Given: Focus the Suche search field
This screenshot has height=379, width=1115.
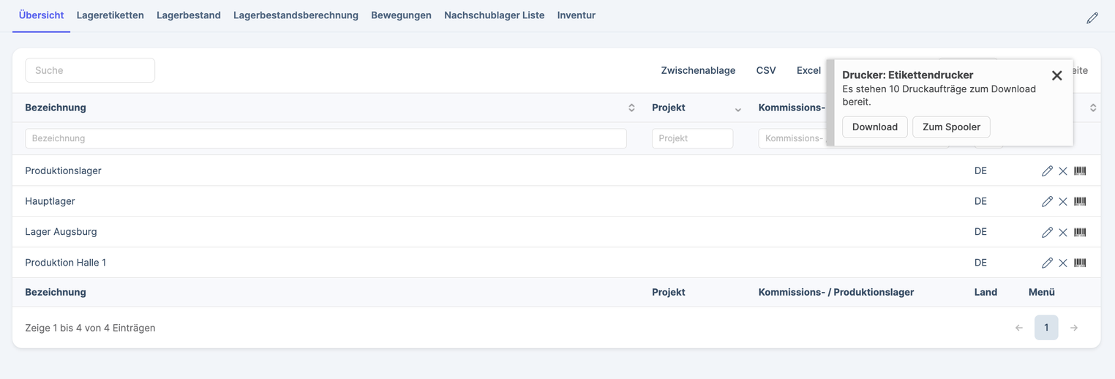Looking at the screenshot, I should (90, 70).
